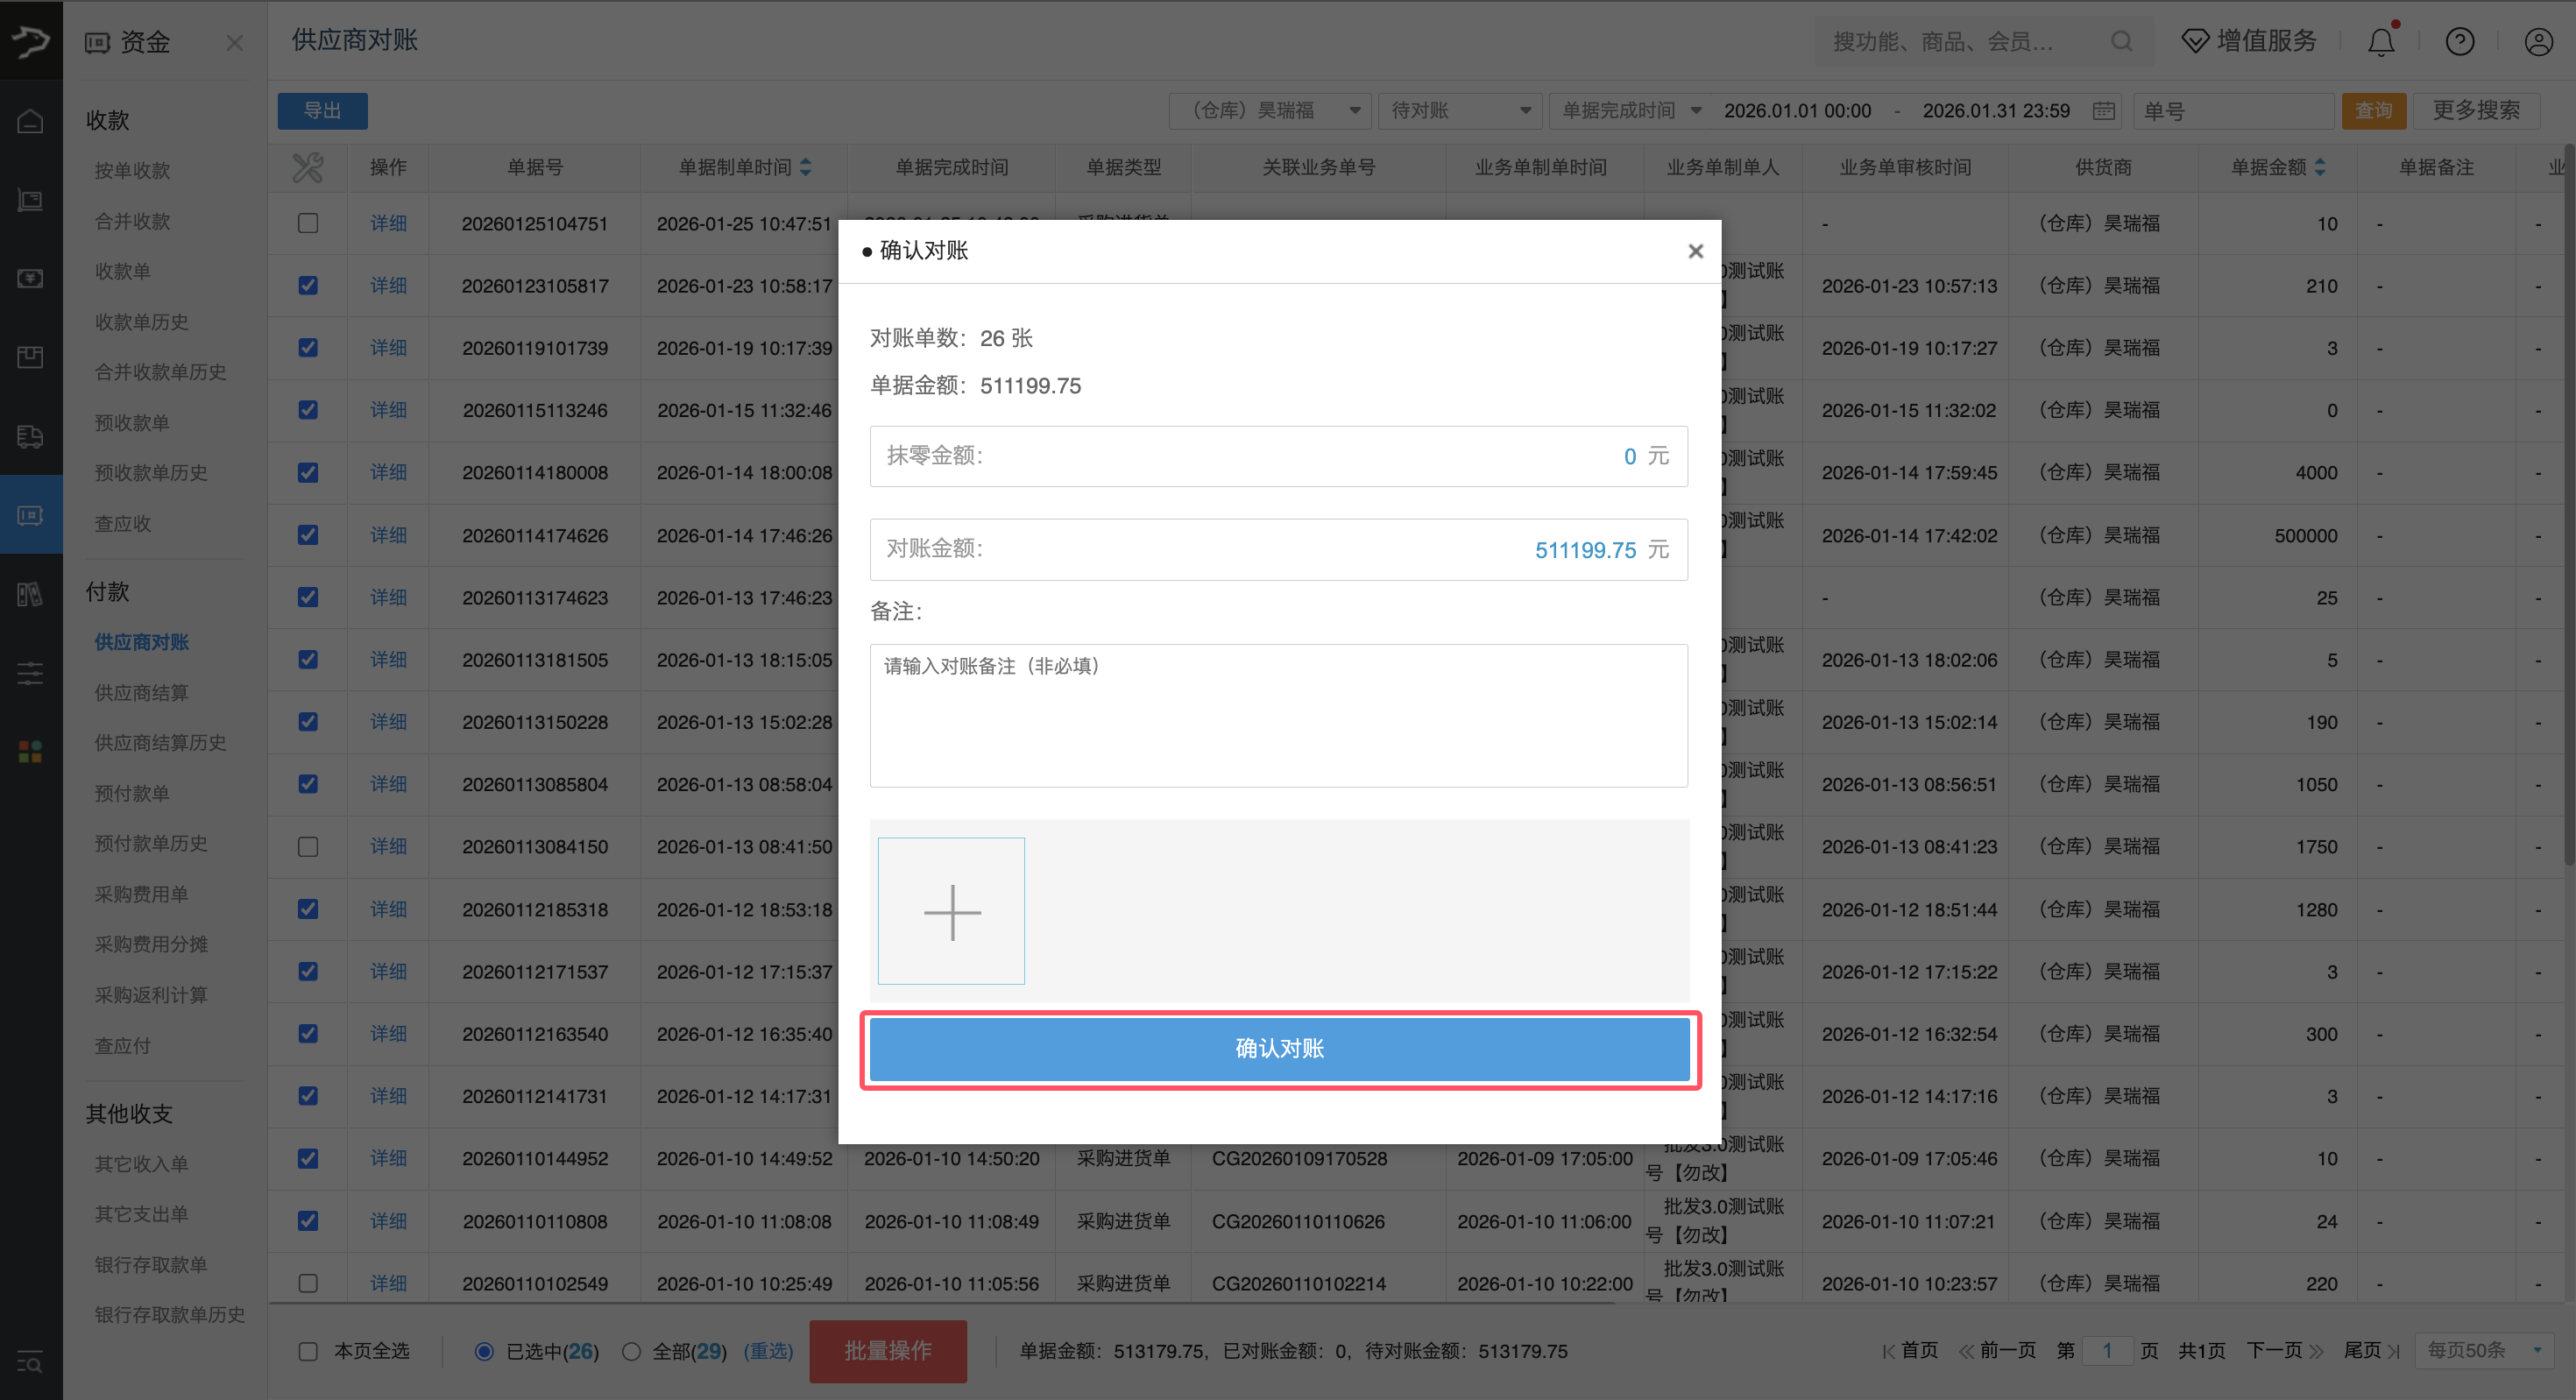Click the 增值服务 value-added services icon
Image resolution: width=2576 pixels, height=1400 pixels.
pos(2194,41)
